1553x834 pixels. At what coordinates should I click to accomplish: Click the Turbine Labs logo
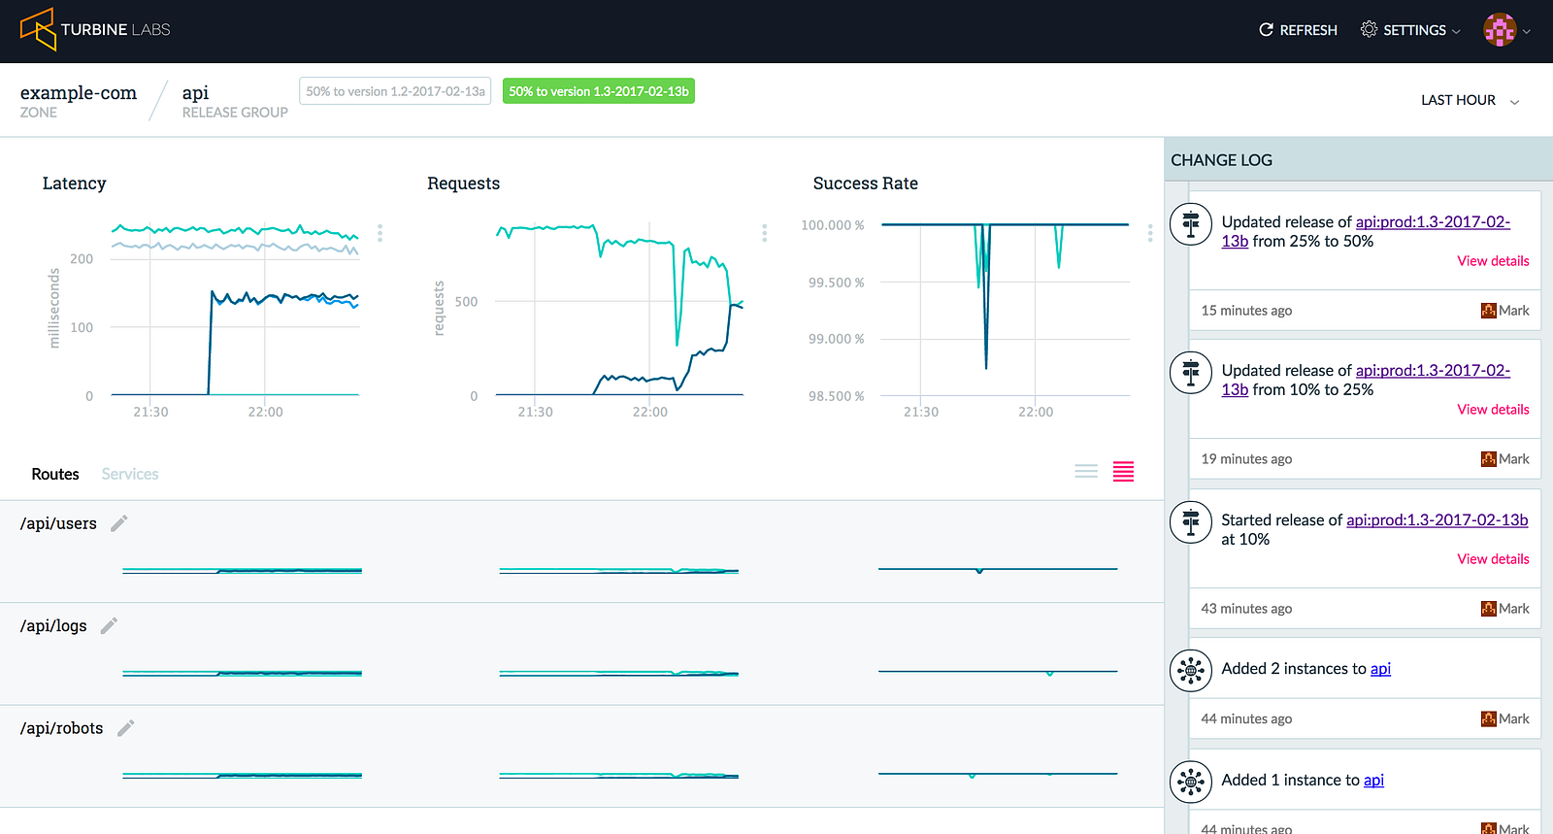pyautogui.click(x=95, y=29)
